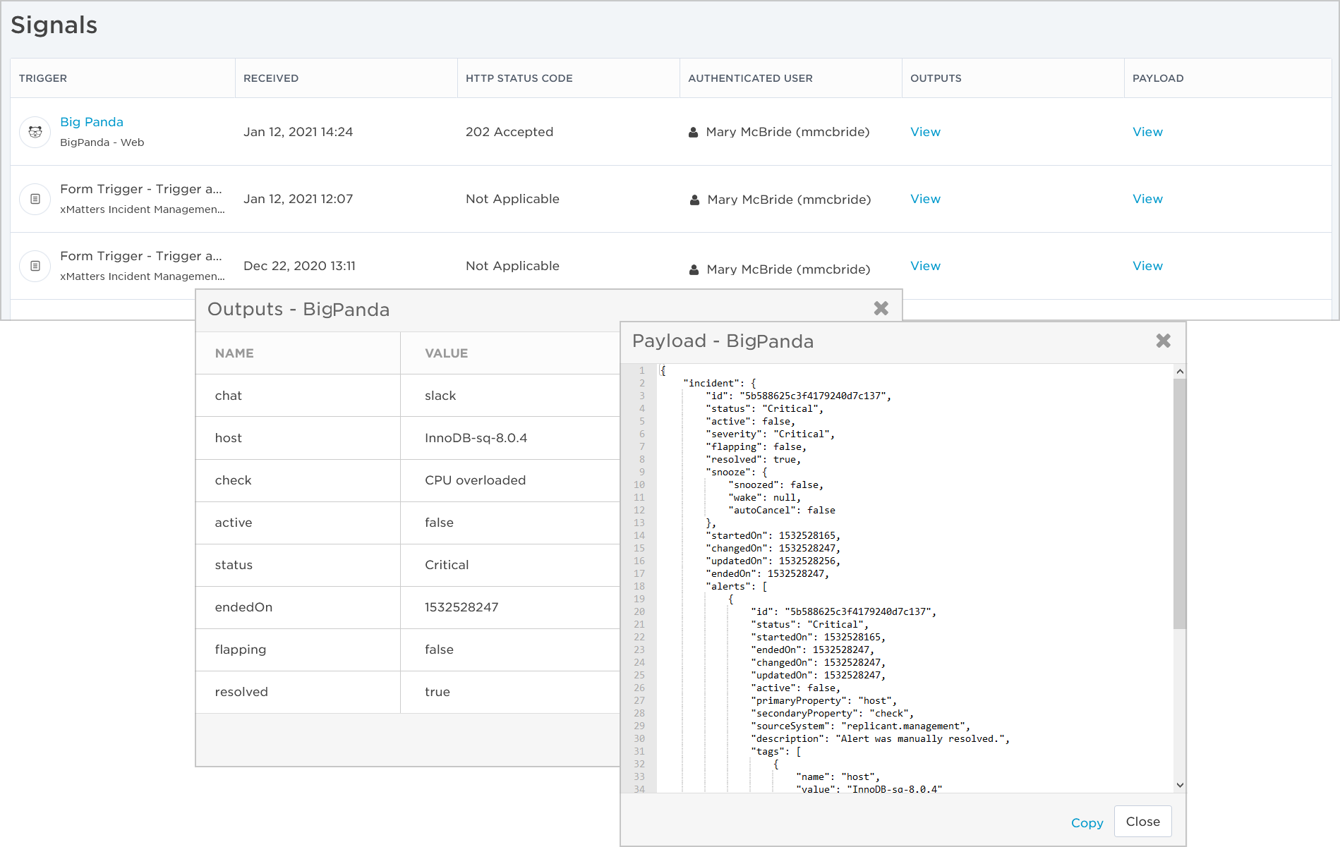The image size is (1340, 847).
Task: Click payload line "primaryProperty": "host"
Action: (823, 700)
